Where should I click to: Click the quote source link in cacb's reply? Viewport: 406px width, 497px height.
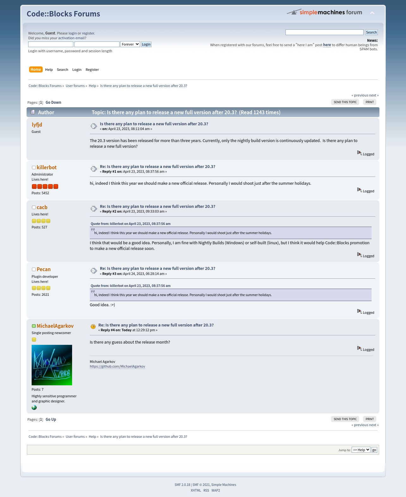click(x=131, y=224)
